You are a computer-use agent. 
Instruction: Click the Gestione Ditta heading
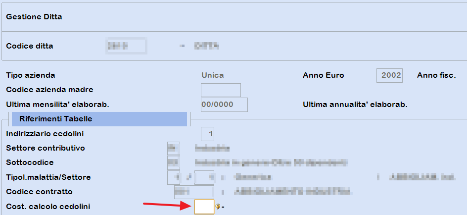tap(34, 17)
